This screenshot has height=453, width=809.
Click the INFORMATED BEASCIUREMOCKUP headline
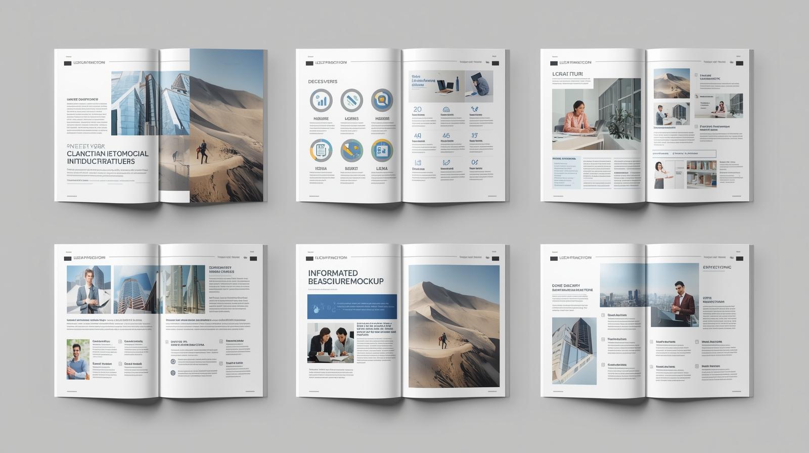click(345, 277)
